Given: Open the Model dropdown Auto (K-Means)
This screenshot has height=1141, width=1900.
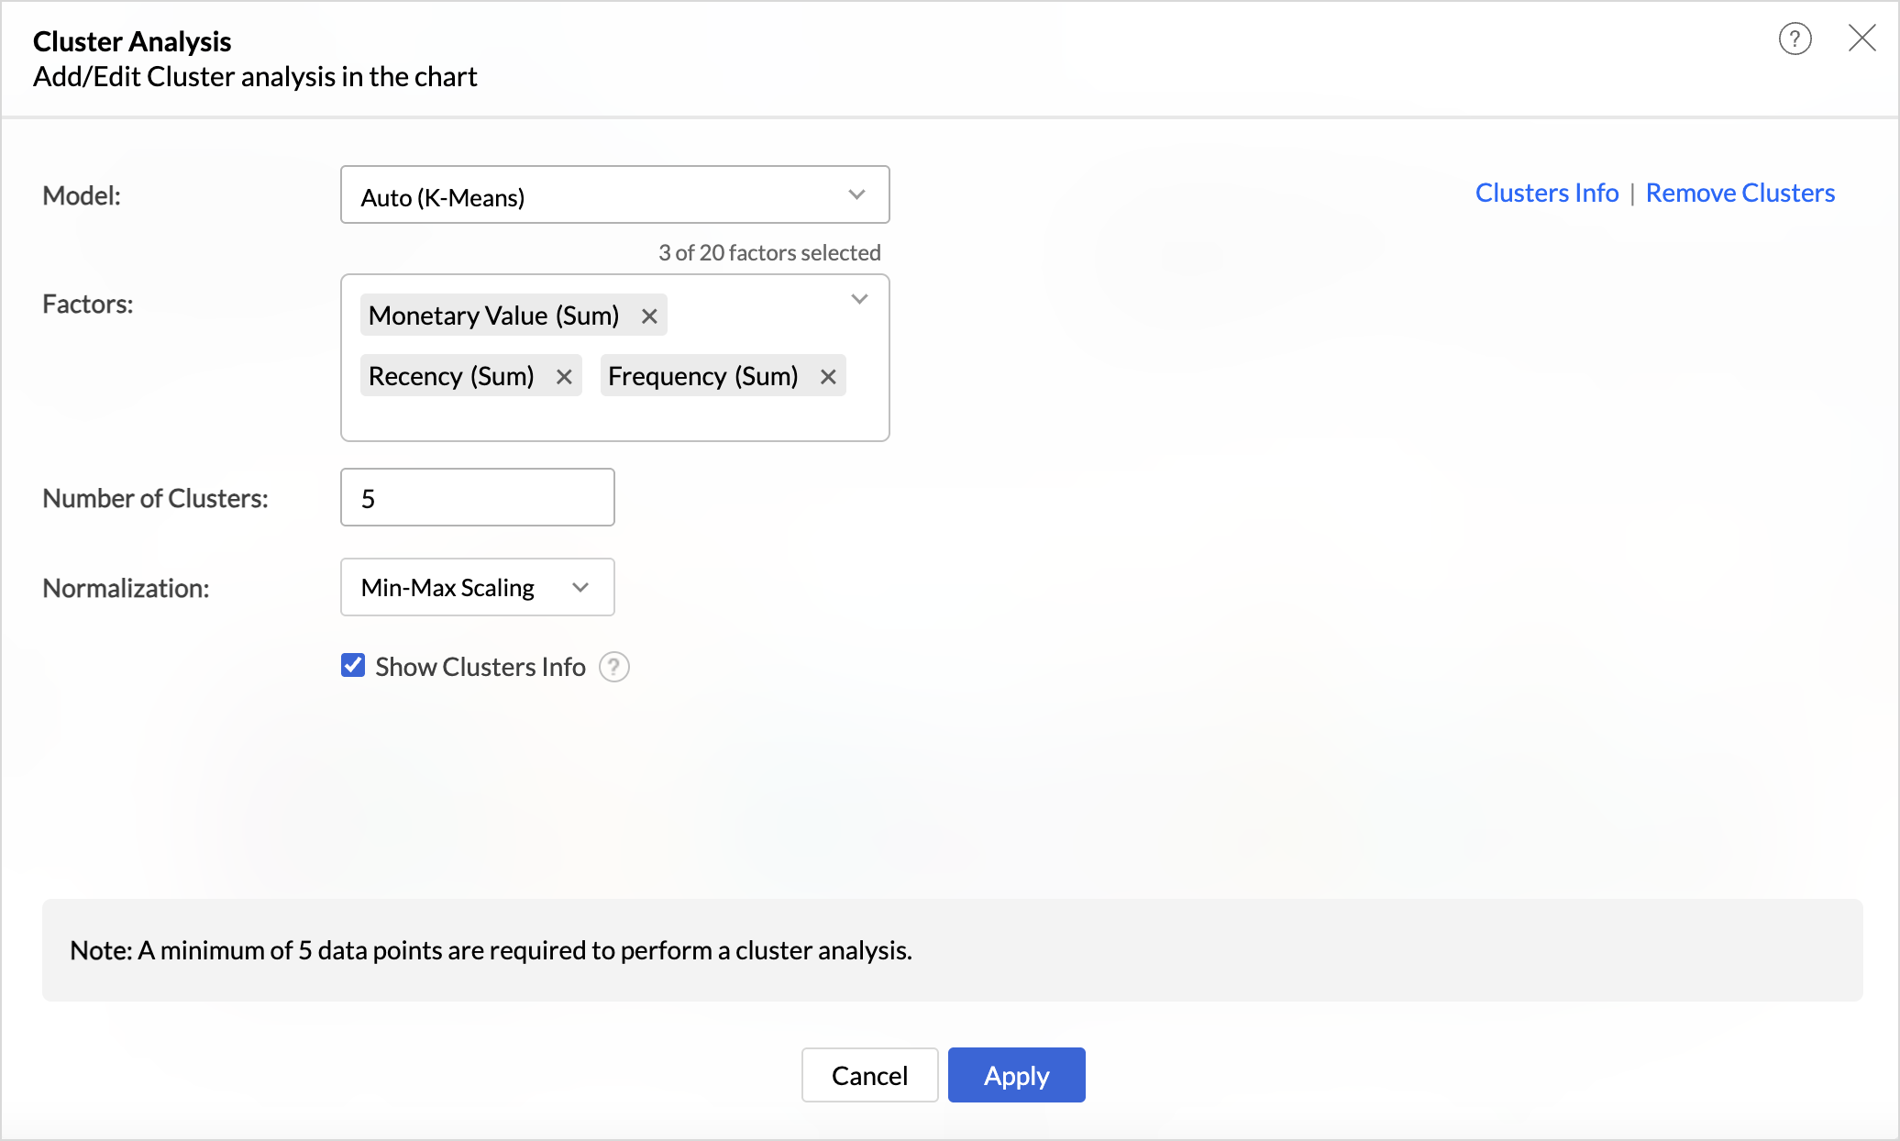Looking at the screenshot, I should coord(614,194).
